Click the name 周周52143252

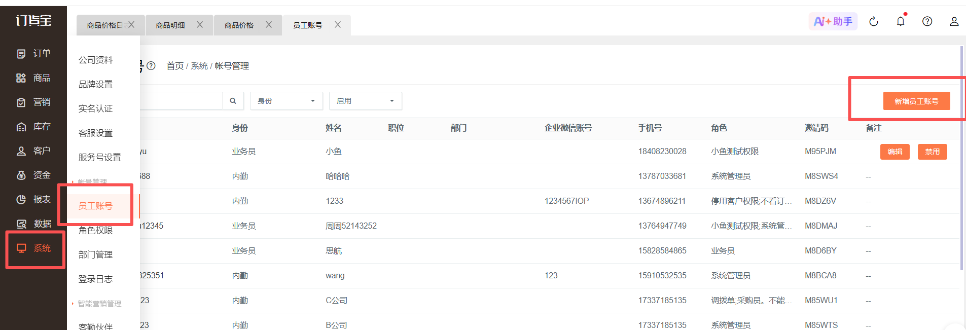351,226
